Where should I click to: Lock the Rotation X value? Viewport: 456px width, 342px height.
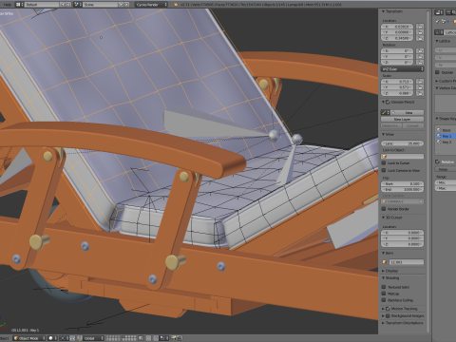pos(420,51)
